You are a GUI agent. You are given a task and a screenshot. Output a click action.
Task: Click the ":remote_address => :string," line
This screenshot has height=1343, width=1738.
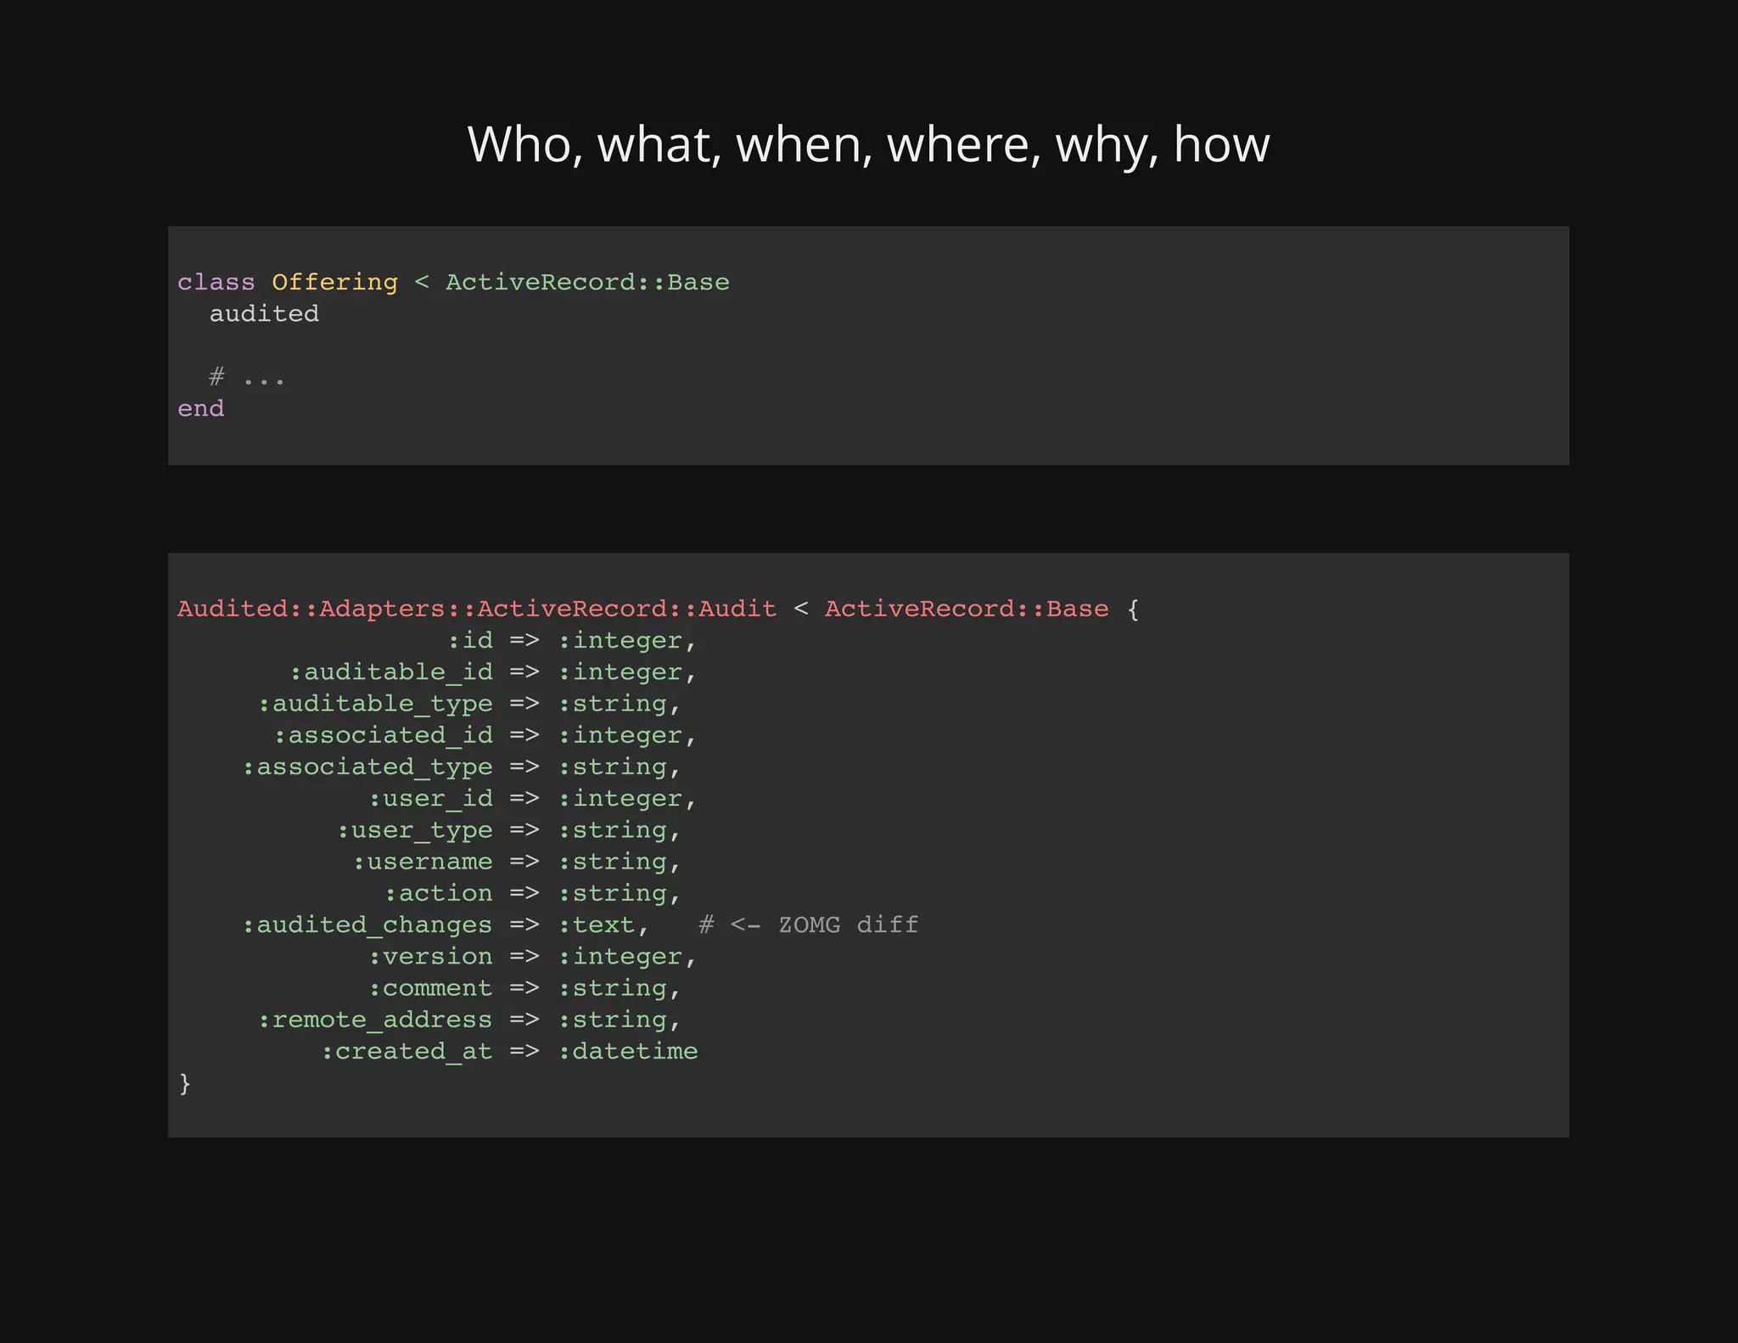pyautogui.click(x=469, y=1020)
